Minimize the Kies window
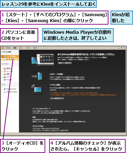Viewport: 133px width, 153px height. point(119,48)
